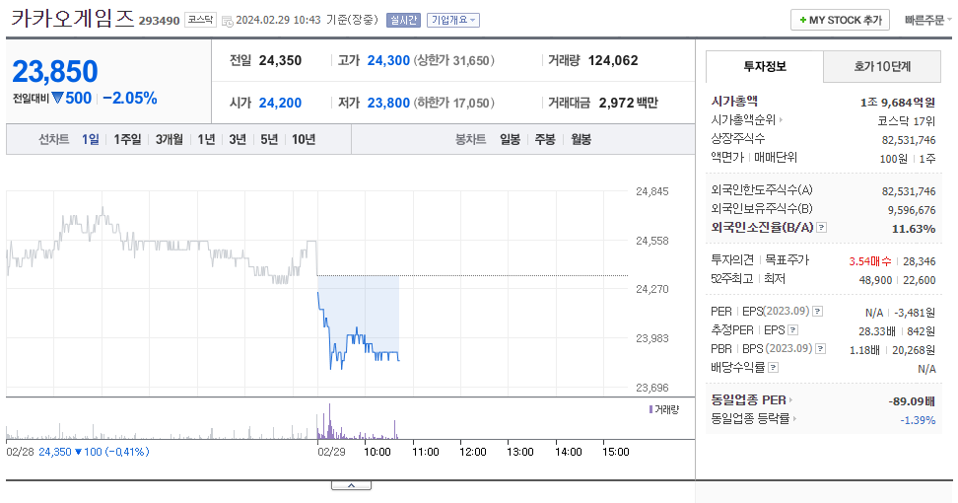
Task: Click the 목표주가 label
Action: point(787,260)
